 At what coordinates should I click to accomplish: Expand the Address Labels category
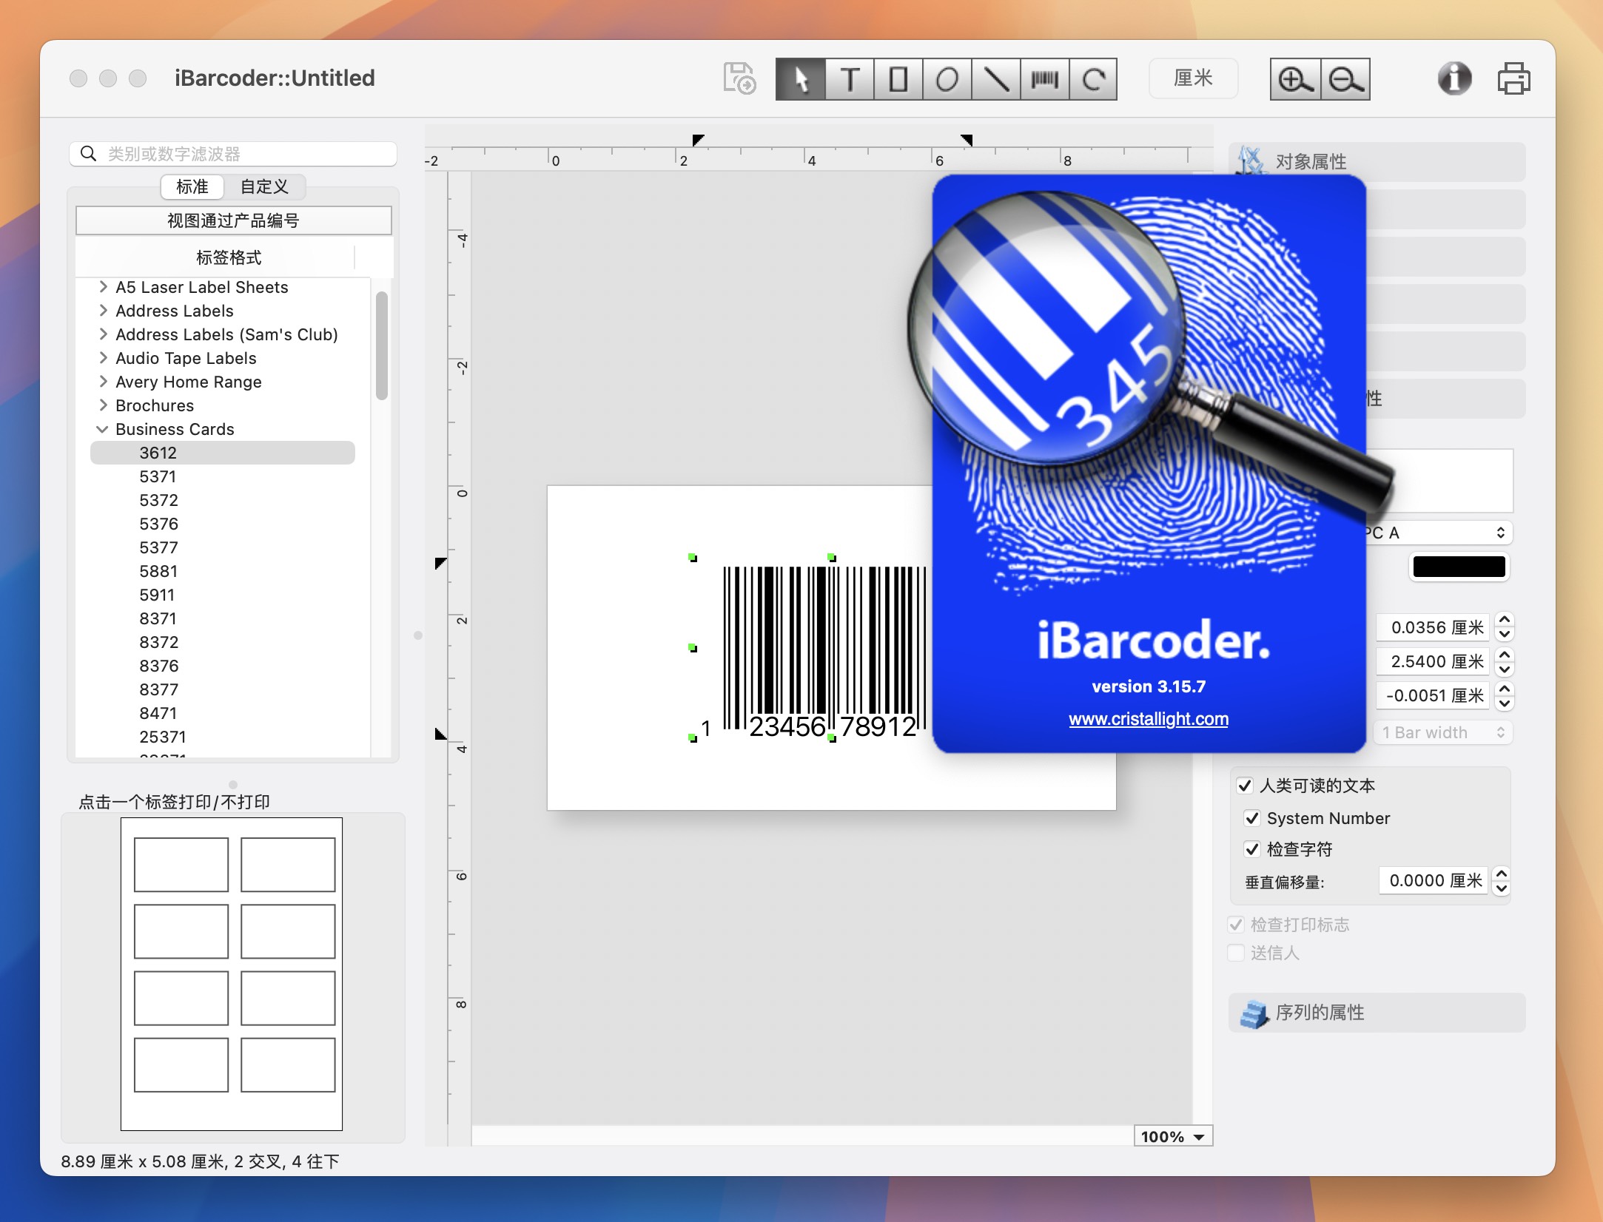(x=103, y=311)
